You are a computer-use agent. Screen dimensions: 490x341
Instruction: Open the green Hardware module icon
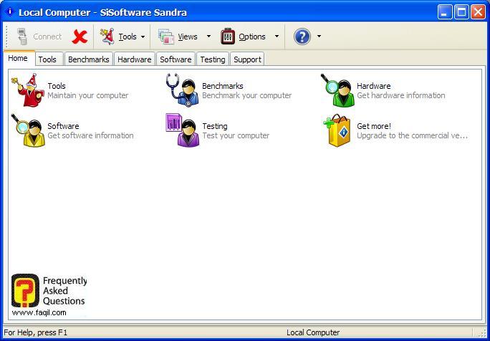point(337,91)
